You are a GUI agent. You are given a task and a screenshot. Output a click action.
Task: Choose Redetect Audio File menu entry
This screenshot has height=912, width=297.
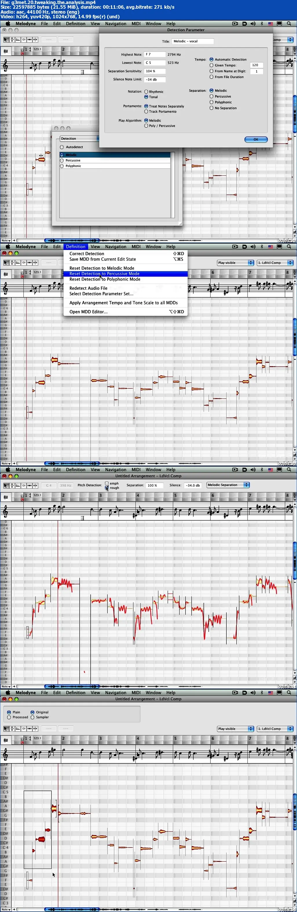tap(88, 288)
